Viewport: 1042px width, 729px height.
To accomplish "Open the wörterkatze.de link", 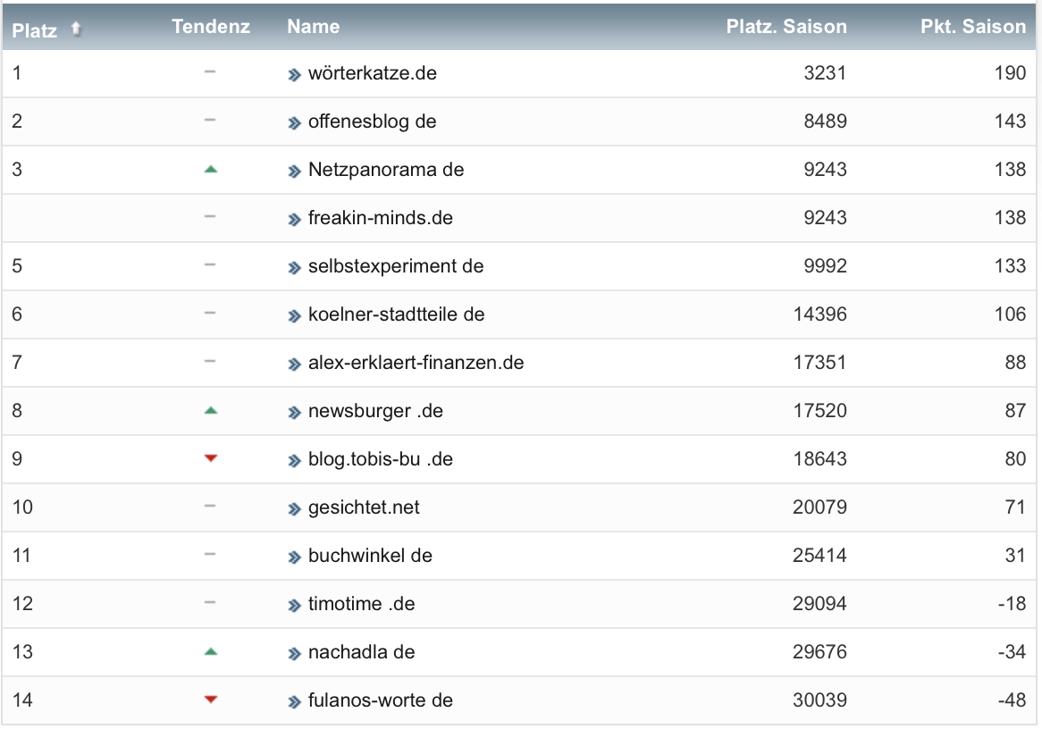I will [372, 73].
